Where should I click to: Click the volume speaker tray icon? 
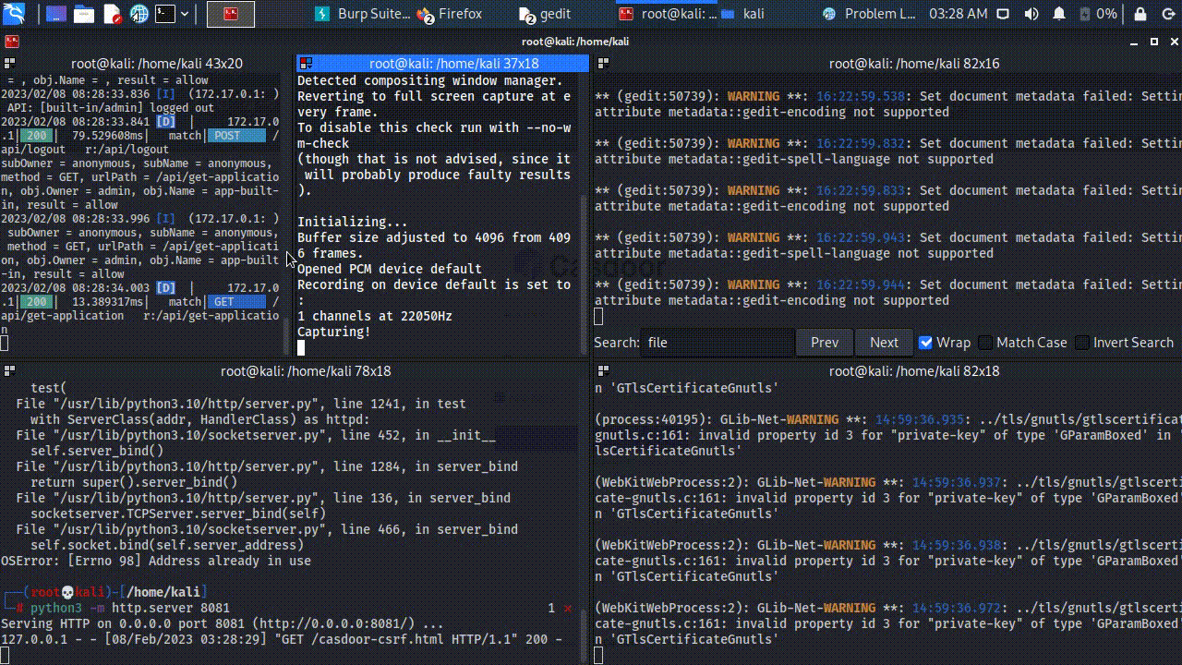[x=1031, y=14]
